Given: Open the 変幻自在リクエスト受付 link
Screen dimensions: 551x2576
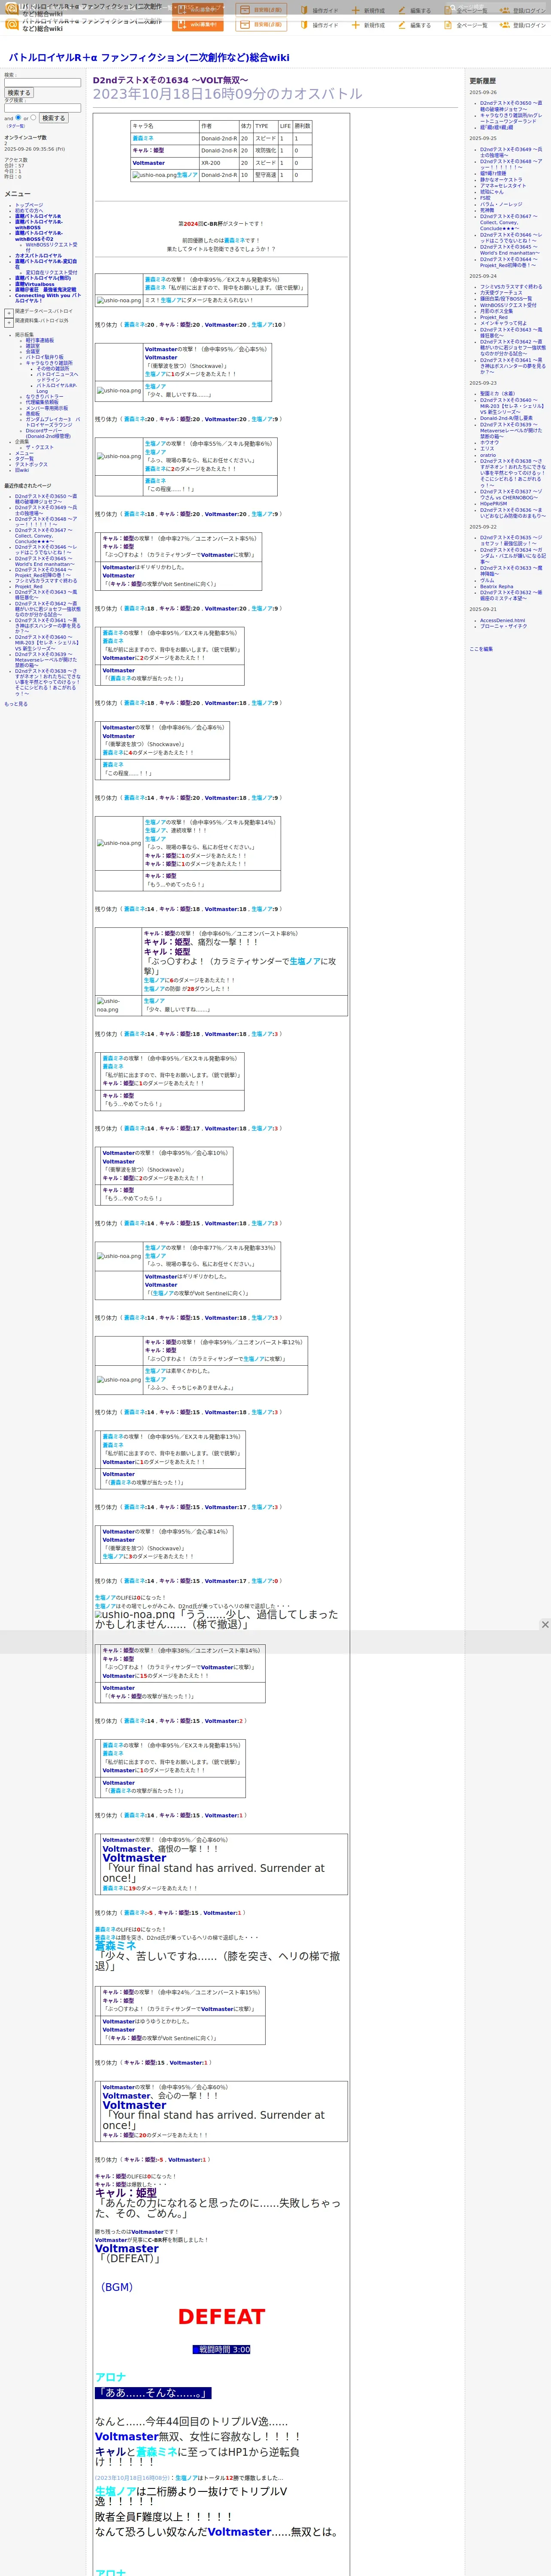Looking at the screenshot, I should tap(51, 273).
